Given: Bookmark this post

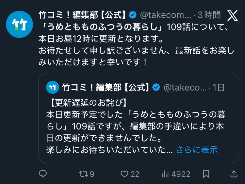Looking at the screenshot, I should (206, 174).
